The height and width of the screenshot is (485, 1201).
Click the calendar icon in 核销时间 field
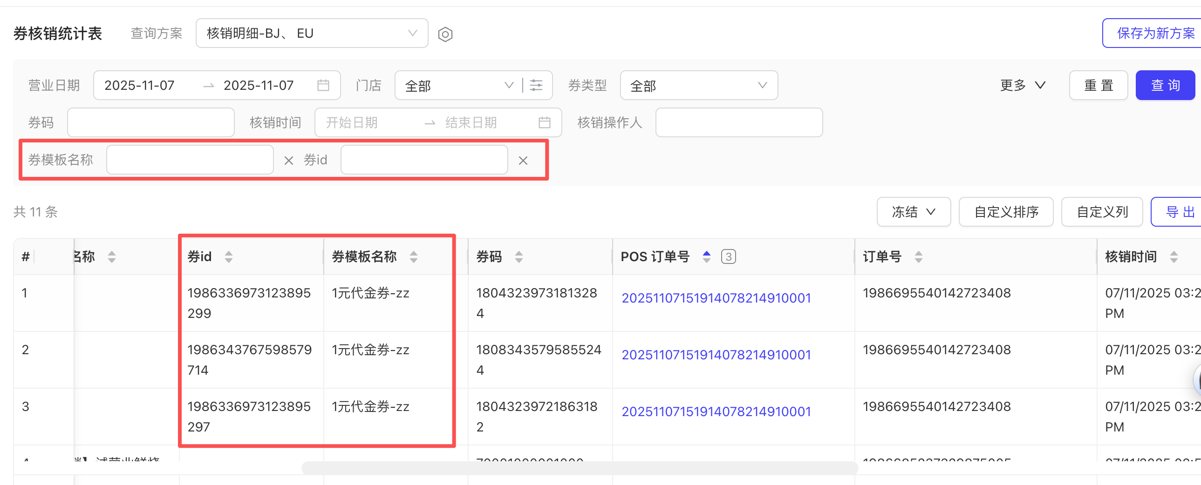[544, 122]
